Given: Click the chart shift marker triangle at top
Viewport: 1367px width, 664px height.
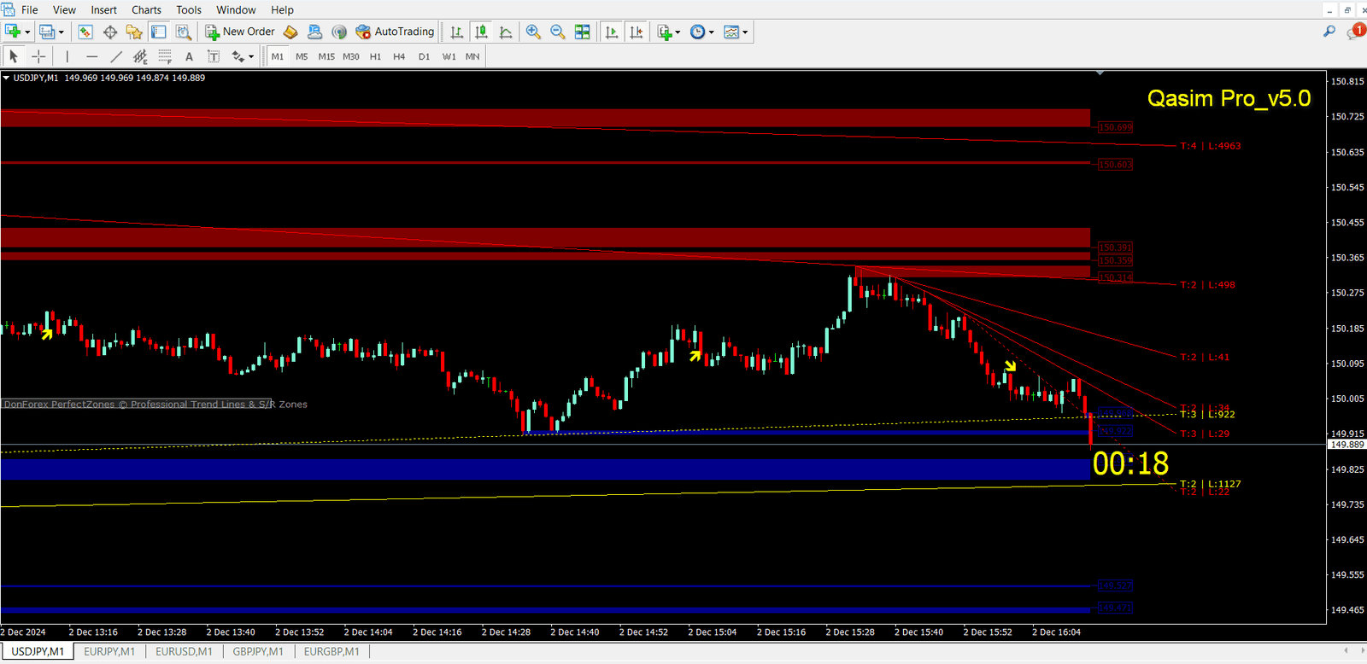Looking at the screenshot, I should click(1100, 73).
